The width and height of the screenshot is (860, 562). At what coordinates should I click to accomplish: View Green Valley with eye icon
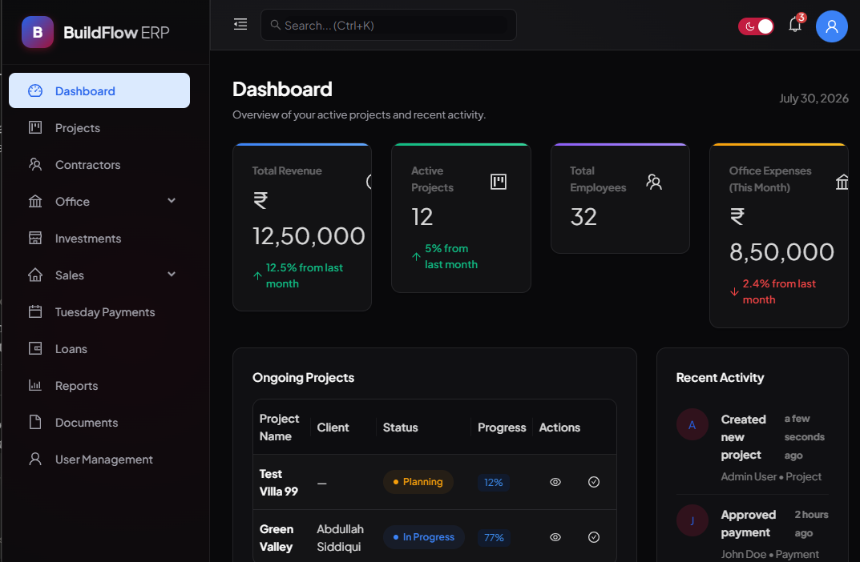coord(555,537)
